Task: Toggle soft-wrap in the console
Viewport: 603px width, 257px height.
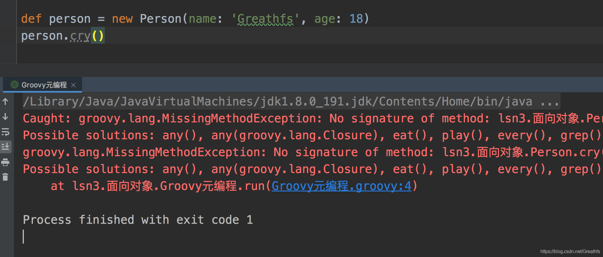Action: click(x=5, y=132)
